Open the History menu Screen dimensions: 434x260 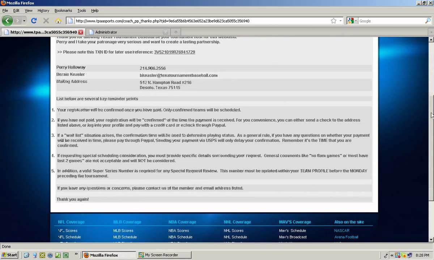tap(43, 10)
